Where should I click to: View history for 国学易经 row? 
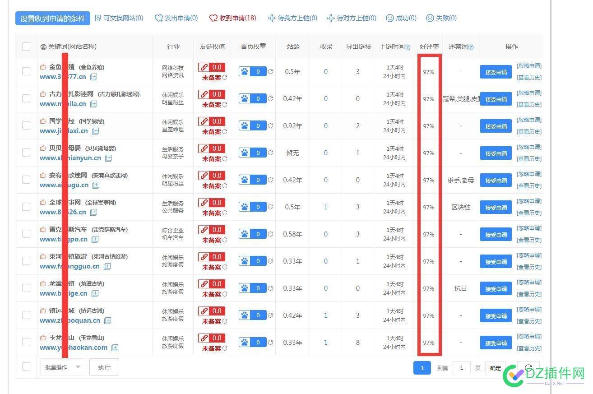point(529,132)
